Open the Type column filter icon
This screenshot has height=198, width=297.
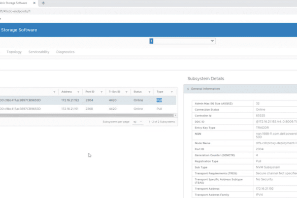pos(172,92)
